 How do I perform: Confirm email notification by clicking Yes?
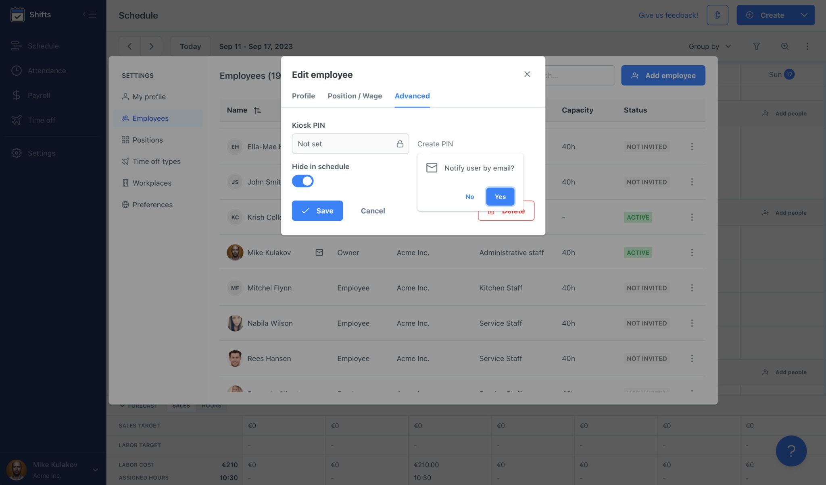pos(500,197)
